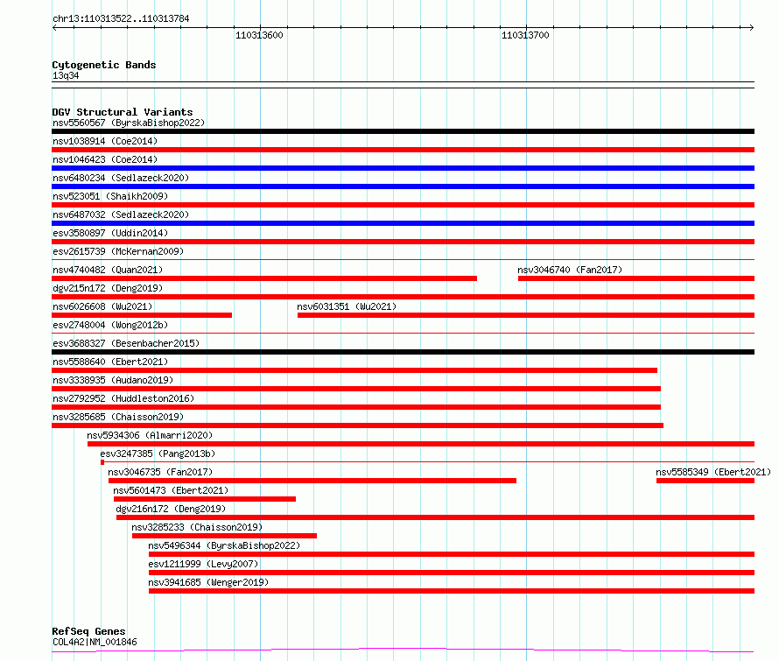779x661 pixels.
Task: Click the right arrow of the ruler
Action: tap(751, 28)
